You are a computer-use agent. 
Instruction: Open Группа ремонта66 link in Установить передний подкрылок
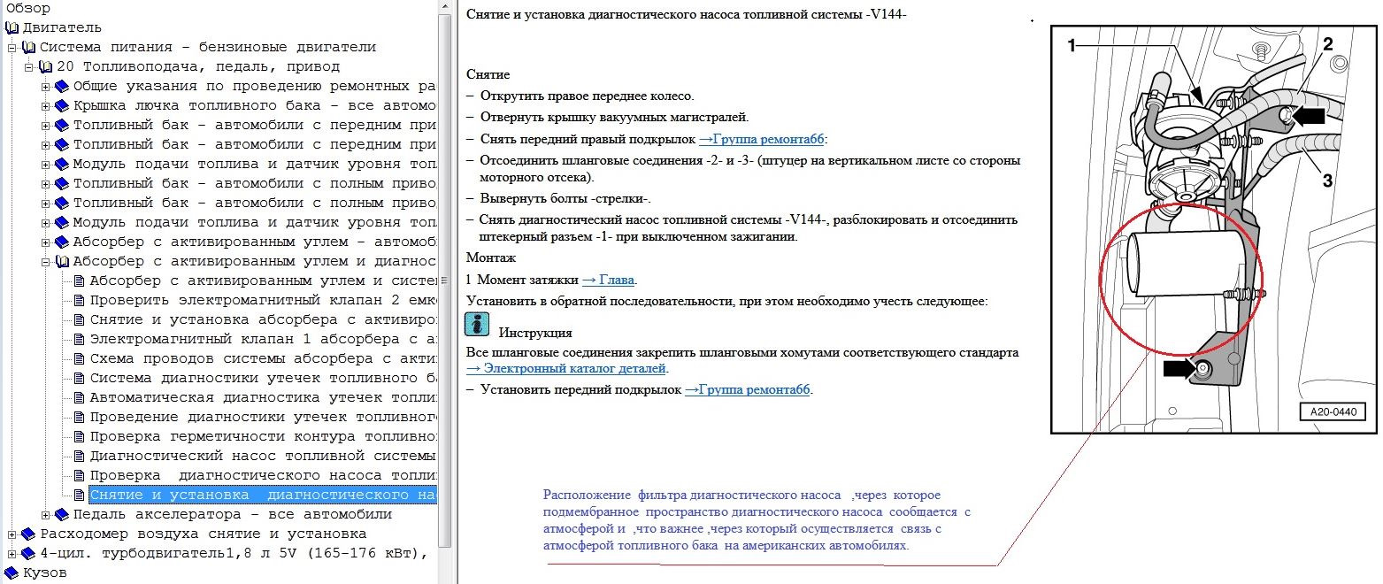pyautogui.click(x=748, y=389)
